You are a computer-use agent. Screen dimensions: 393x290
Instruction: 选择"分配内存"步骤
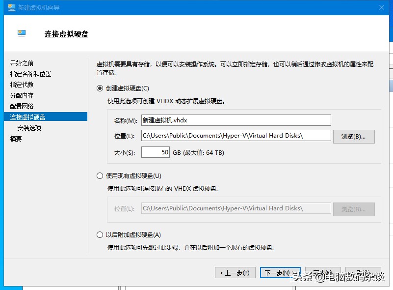23,94
